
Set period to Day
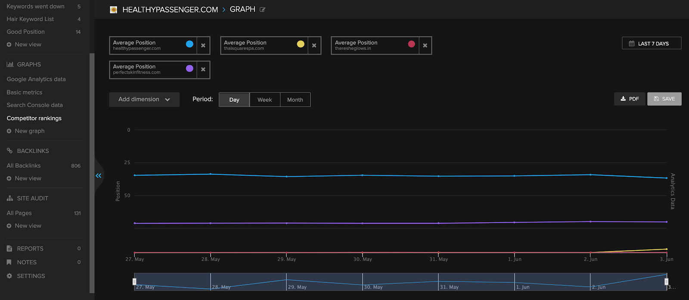pyautogui.click(x=234, y=100)
